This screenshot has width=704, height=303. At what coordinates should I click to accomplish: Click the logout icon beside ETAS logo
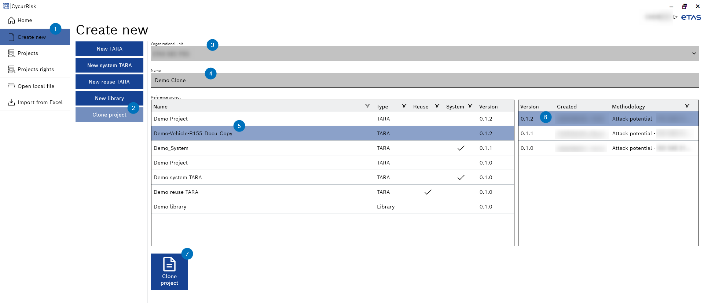click(675, 17)
